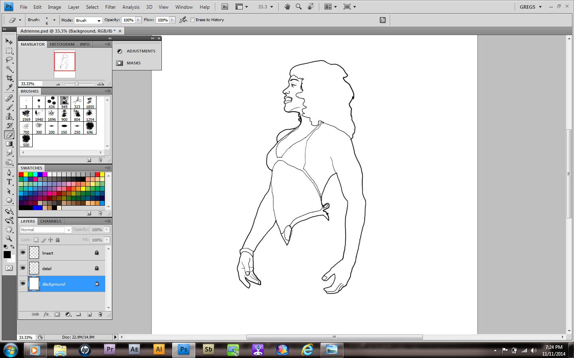Screen dimensions: 574x358
Task: Open the eraser Mode dropdown
Action: 88,20
